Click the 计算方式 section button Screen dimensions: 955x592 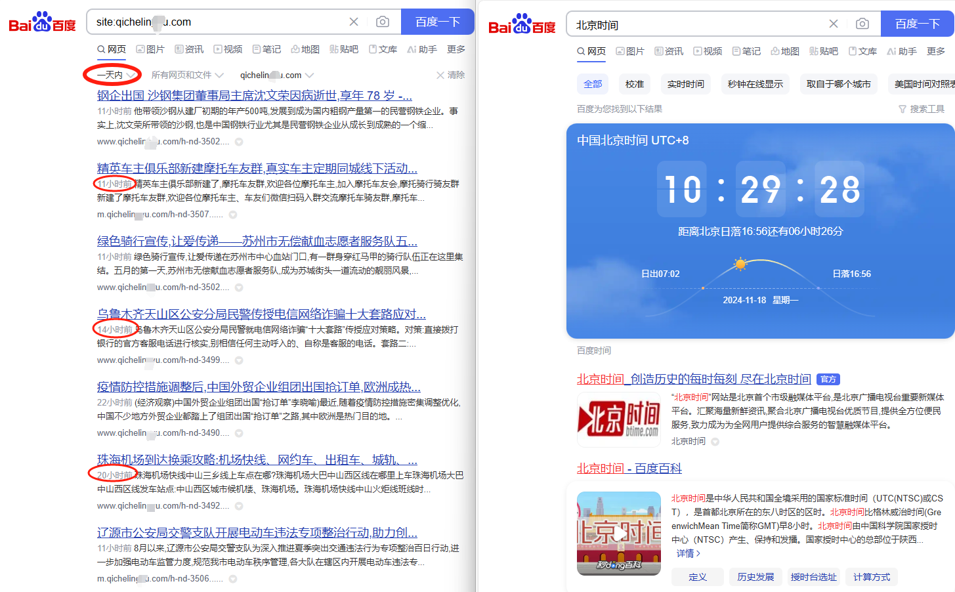coord(872,577)
